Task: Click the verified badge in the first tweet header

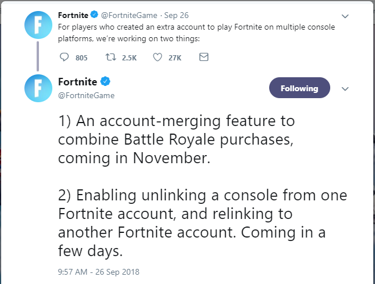Action: pyautogui.click(x=94, y=15)
